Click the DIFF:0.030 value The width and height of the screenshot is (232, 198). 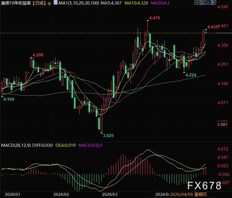click(42, 145)
